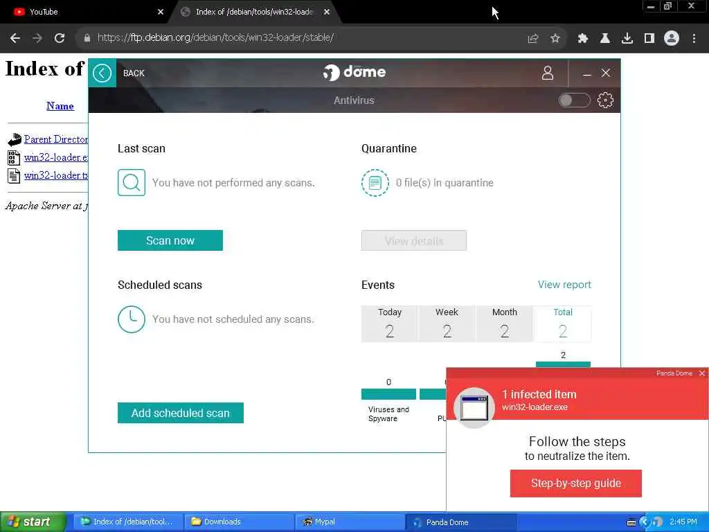Click the tray keyboard icon
Screen dimensions: 709x532
pos(631,522)
